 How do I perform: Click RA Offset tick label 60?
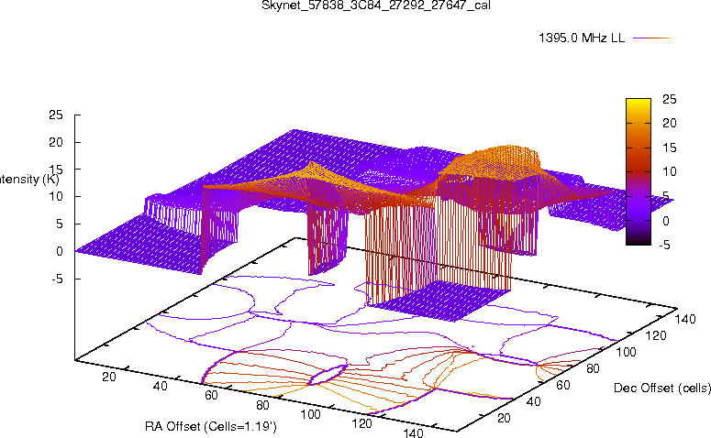tap(211, 396)
